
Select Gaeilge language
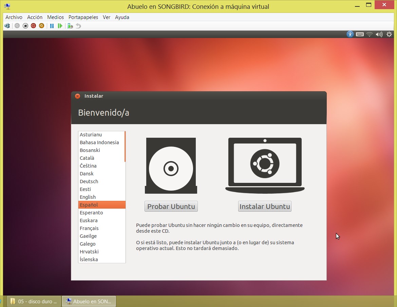[101, 236]
